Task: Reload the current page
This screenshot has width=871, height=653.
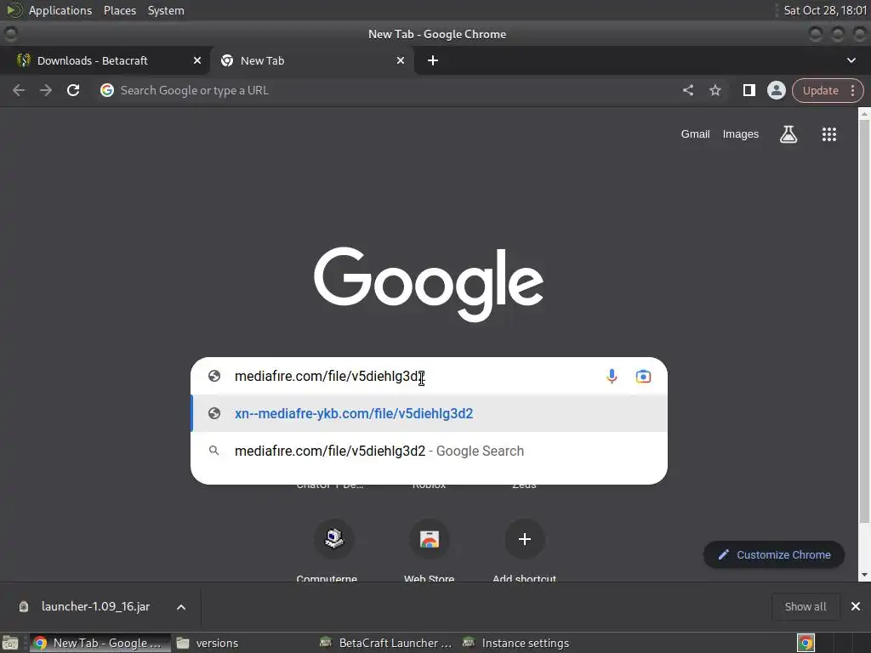Action: pos(73,90)
